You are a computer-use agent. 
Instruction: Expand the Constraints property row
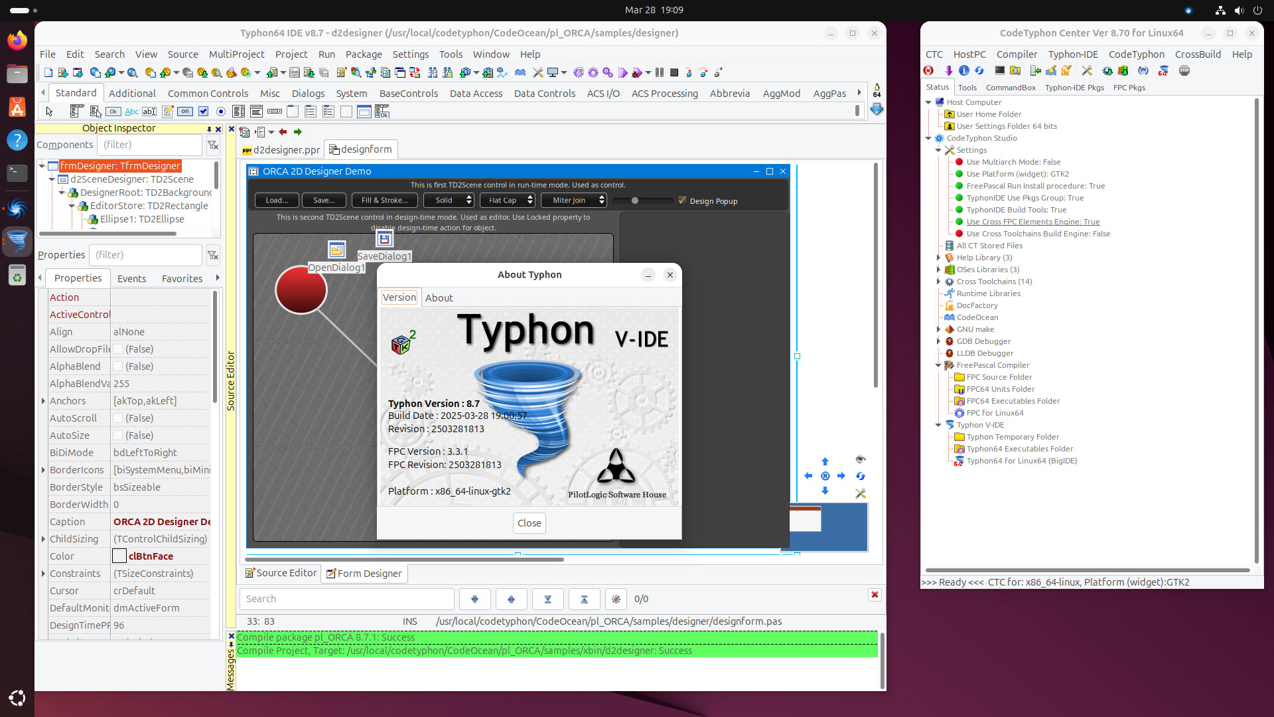point(43,574)
